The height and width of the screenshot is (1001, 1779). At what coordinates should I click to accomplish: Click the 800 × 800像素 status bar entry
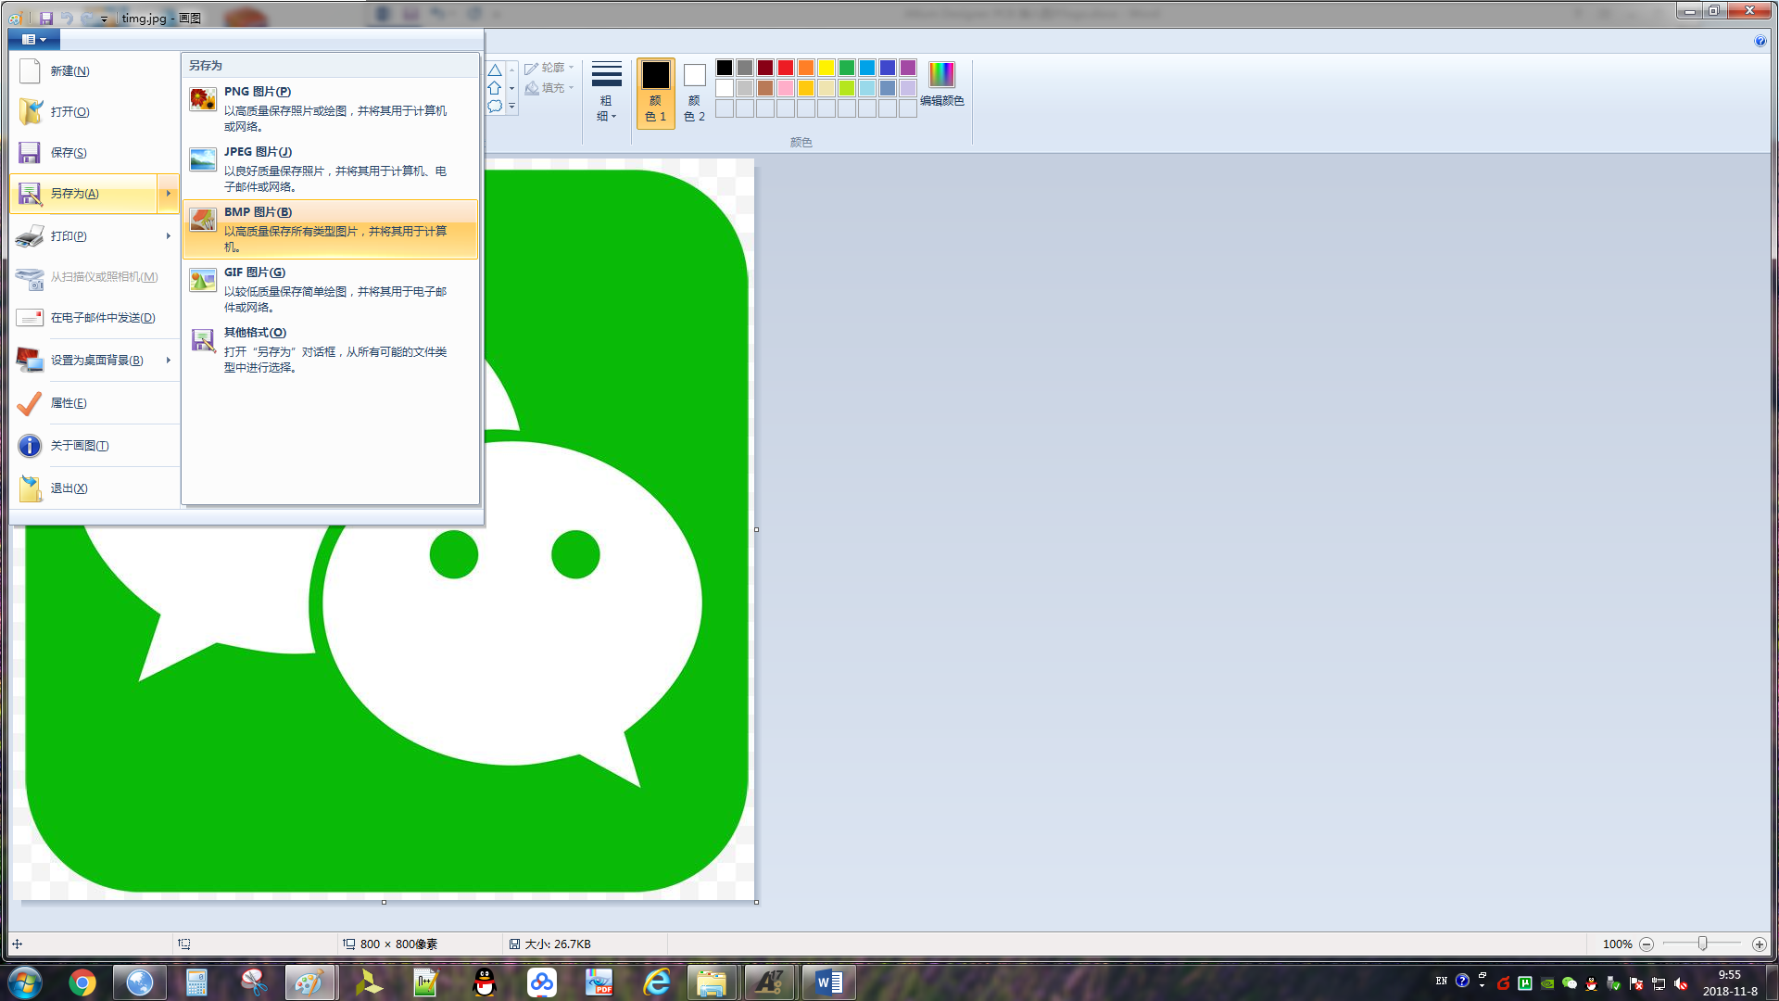click(390, 944)
